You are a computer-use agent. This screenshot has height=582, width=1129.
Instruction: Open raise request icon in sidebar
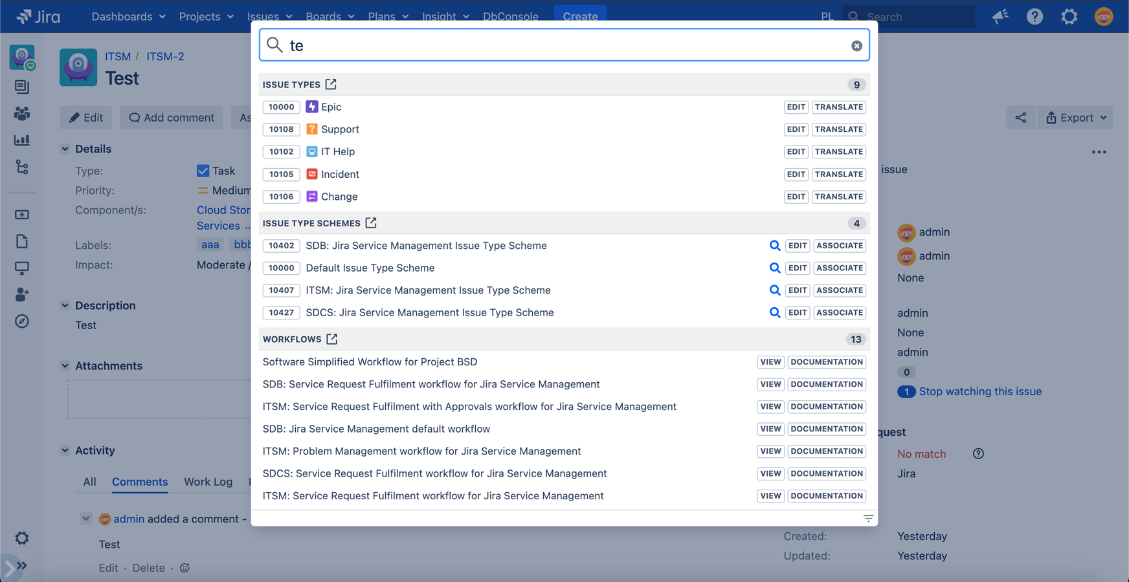click(22, 215)
